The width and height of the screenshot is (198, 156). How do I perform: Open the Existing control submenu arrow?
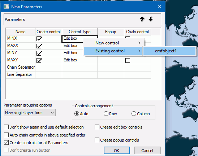point(139,51)
